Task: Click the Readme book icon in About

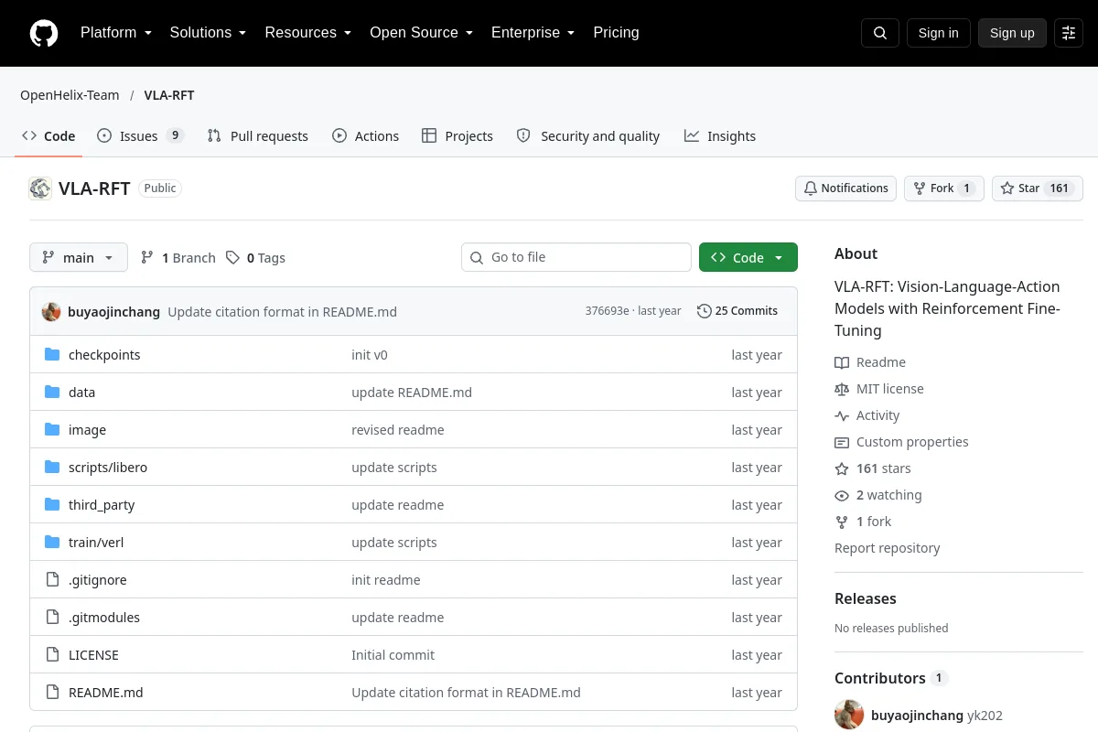Action: 842,362
